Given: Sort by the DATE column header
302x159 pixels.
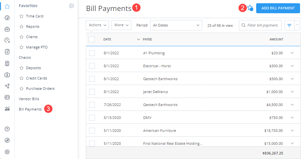Looking at the screenshot, I should [107, 39].
